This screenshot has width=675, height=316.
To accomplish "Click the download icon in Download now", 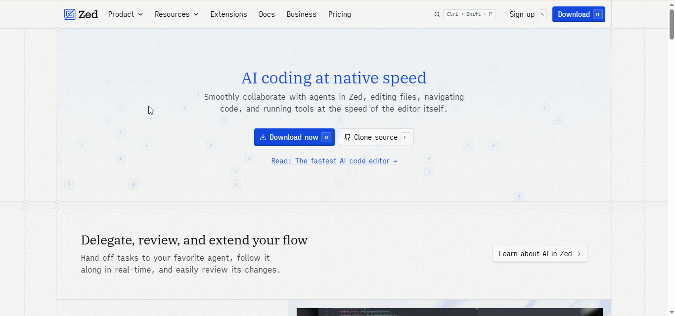I will 263,137.
